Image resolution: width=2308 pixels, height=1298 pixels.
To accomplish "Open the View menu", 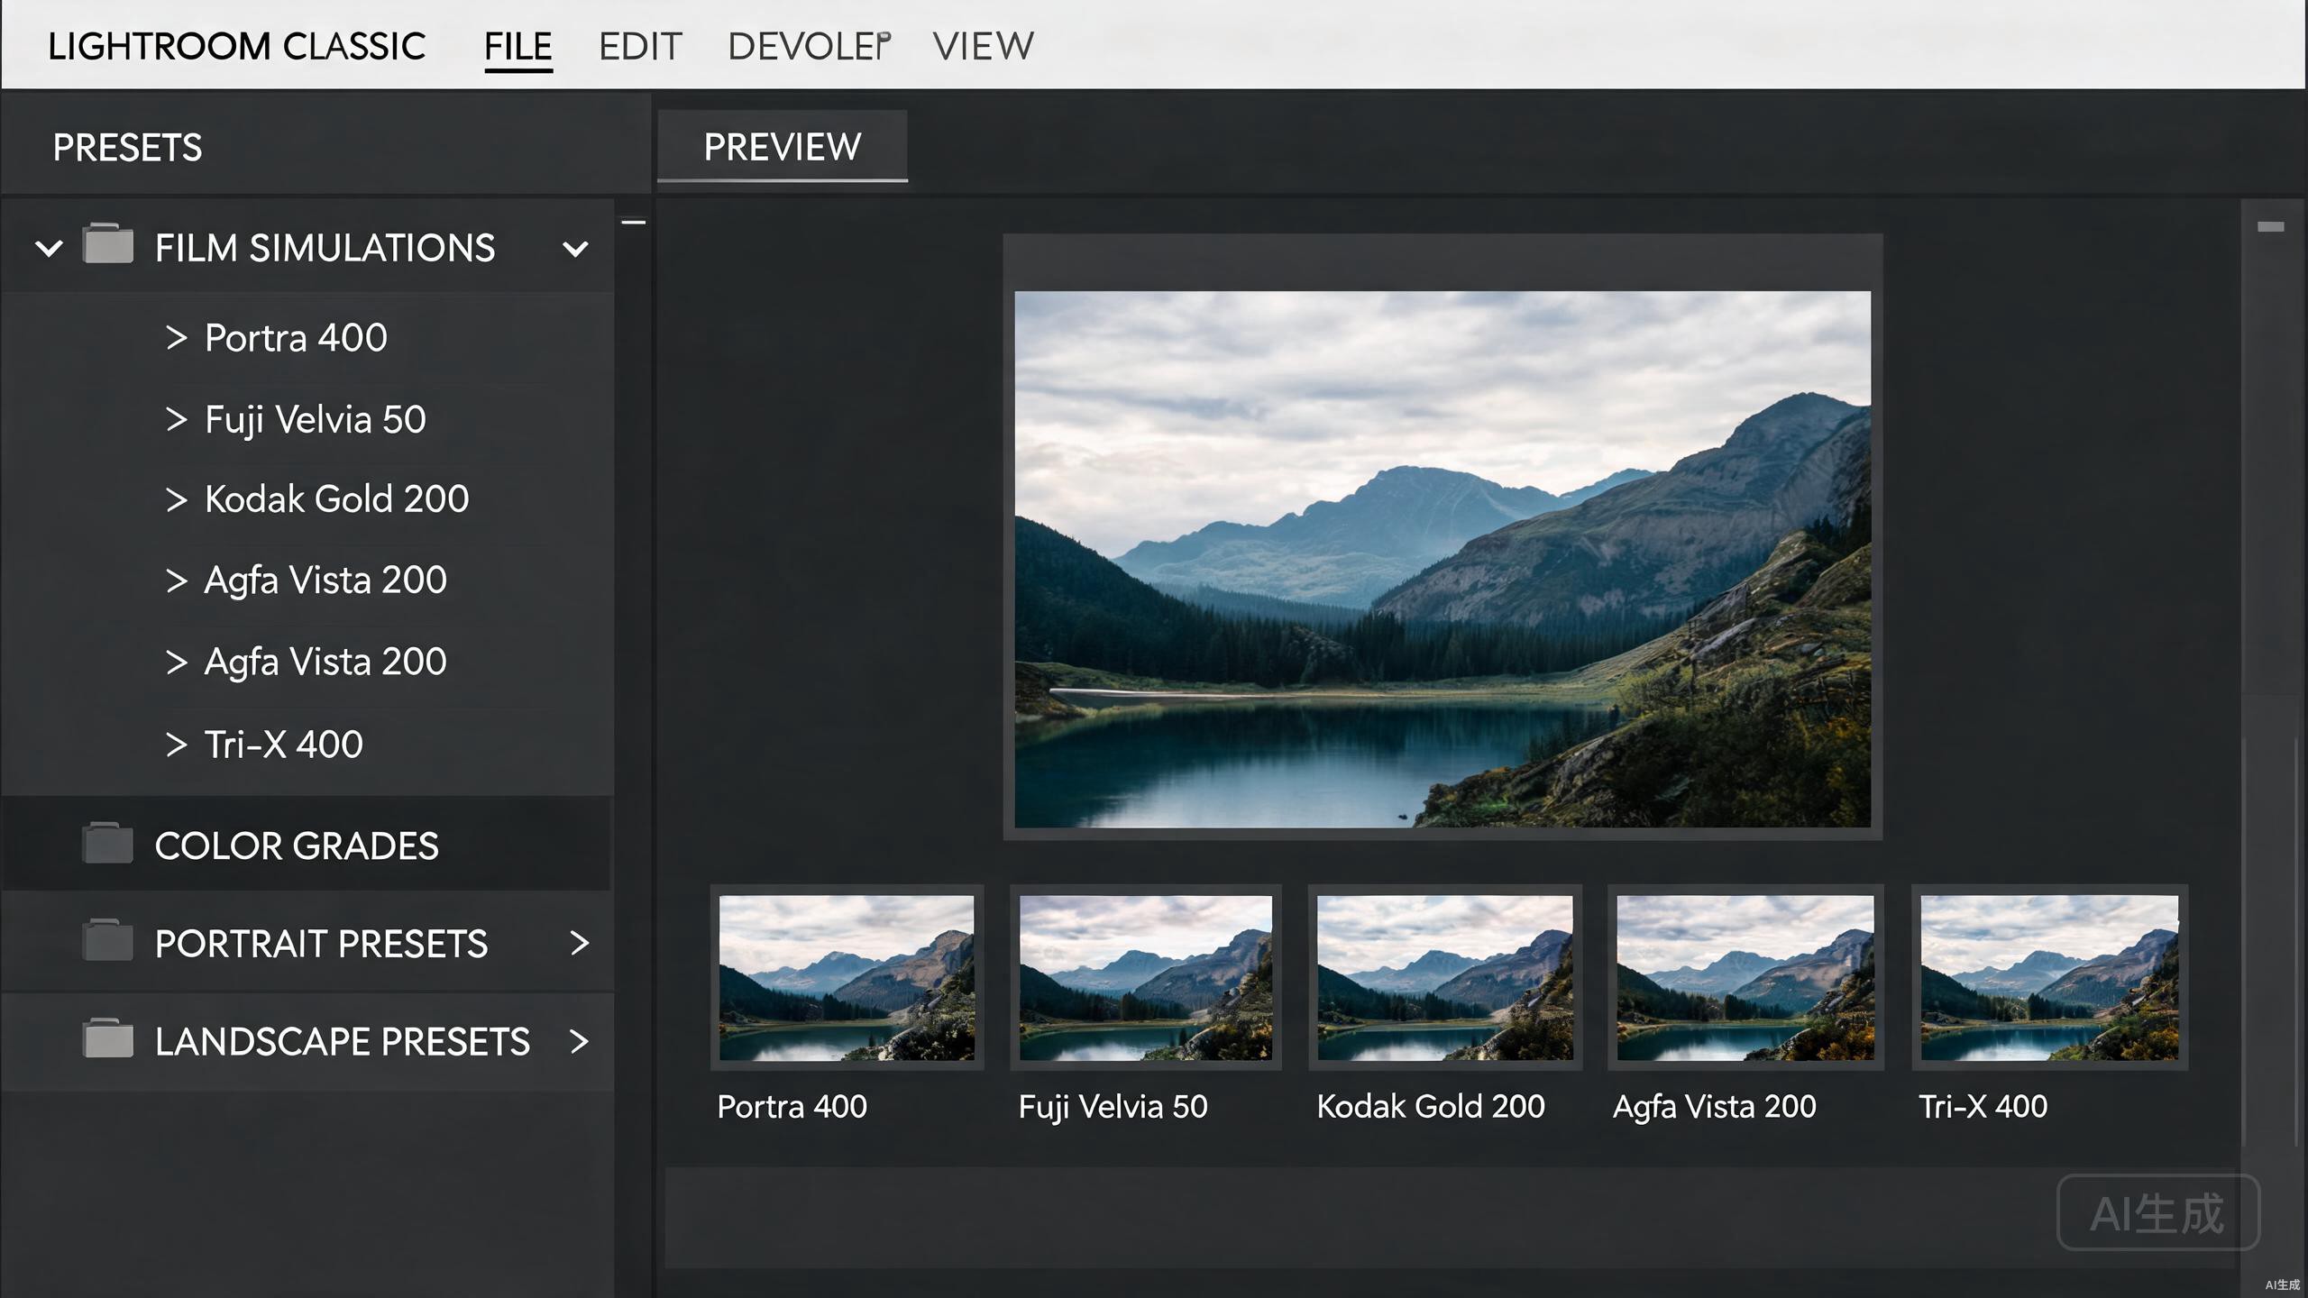I will tap(983, 47).
